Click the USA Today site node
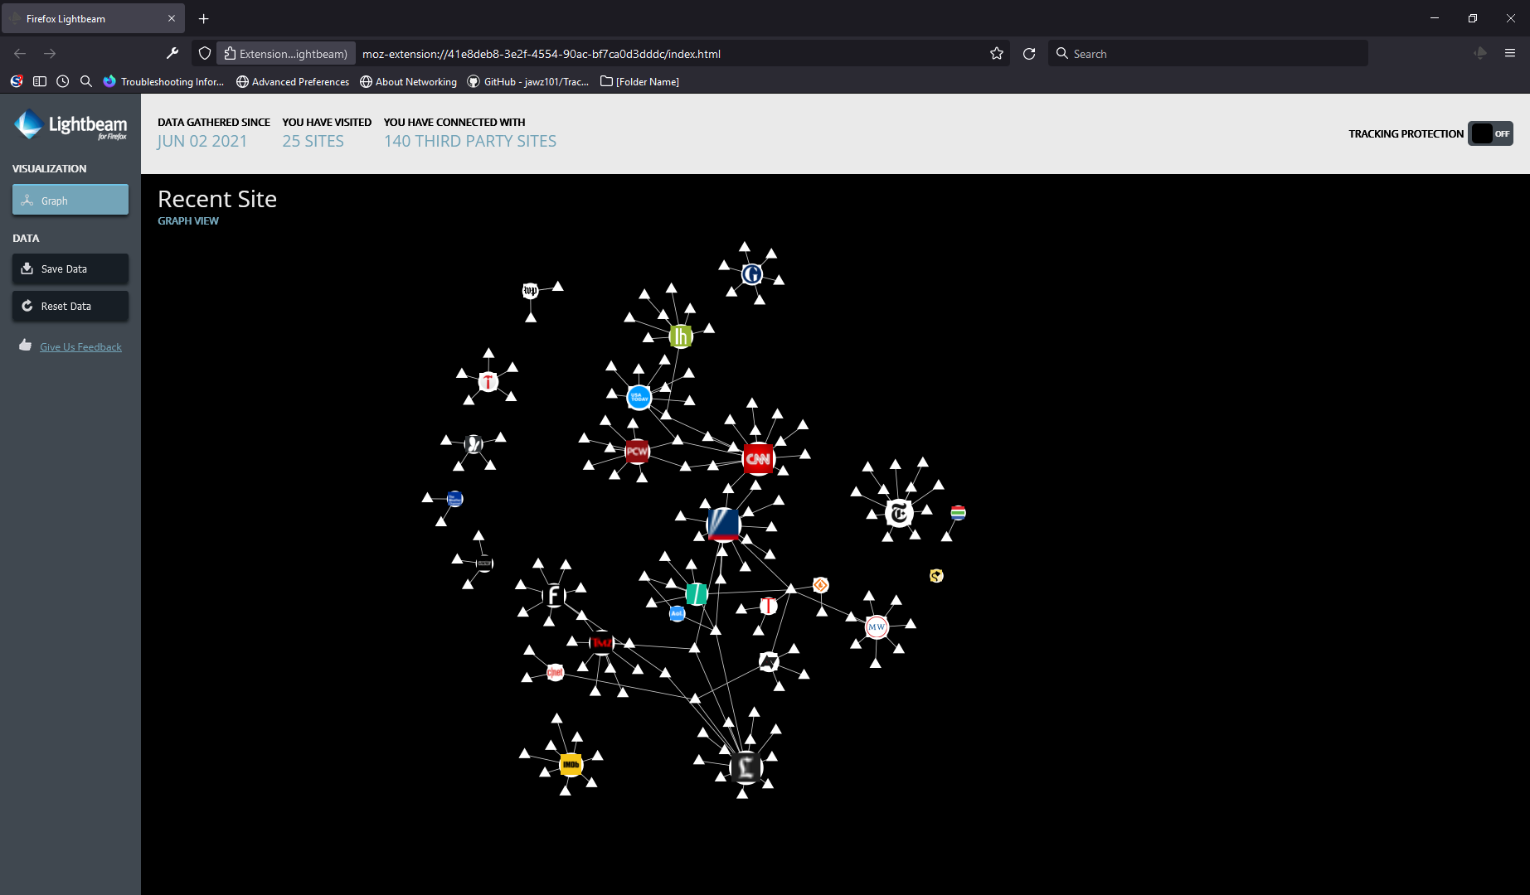The width and height of the screenshot is (1530, 895). [639, 398]
